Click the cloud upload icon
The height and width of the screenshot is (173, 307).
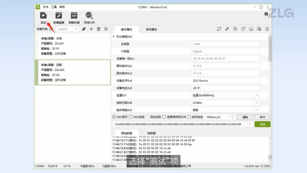[251, 29]
